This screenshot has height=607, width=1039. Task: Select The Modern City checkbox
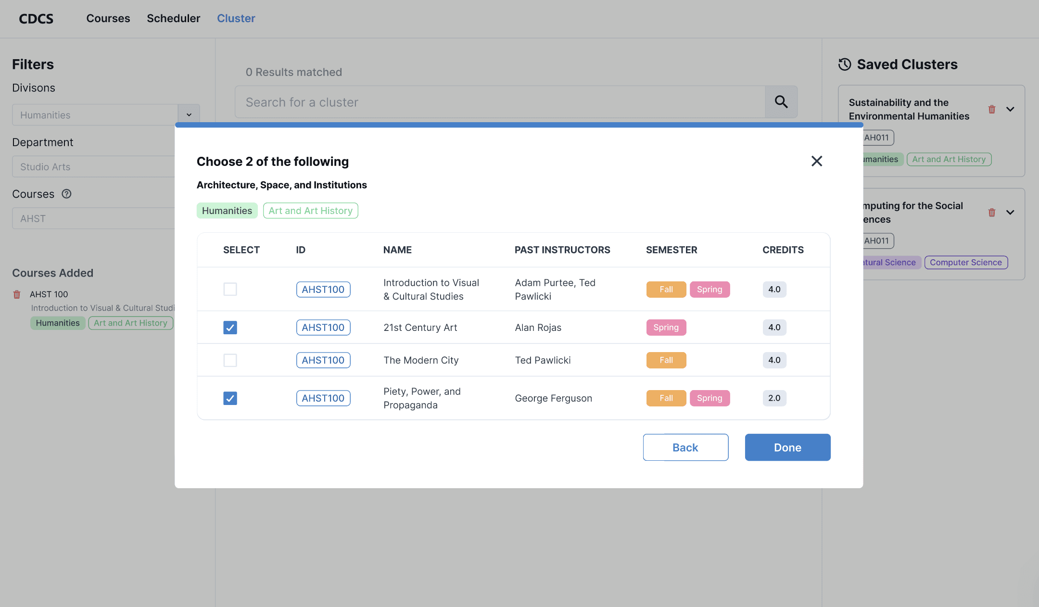point(230,360)
